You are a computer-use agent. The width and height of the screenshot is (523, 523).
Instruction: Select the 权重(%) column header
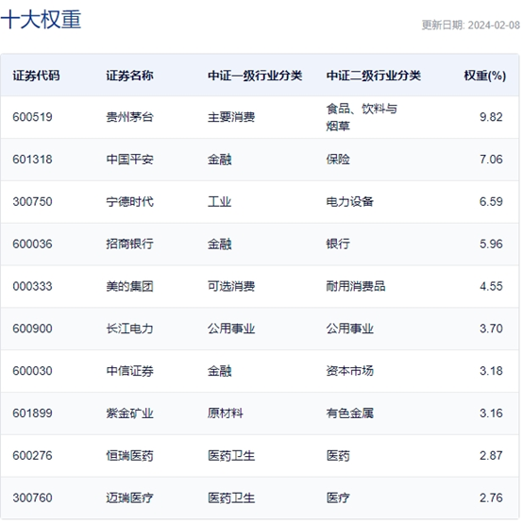point(485,76)
